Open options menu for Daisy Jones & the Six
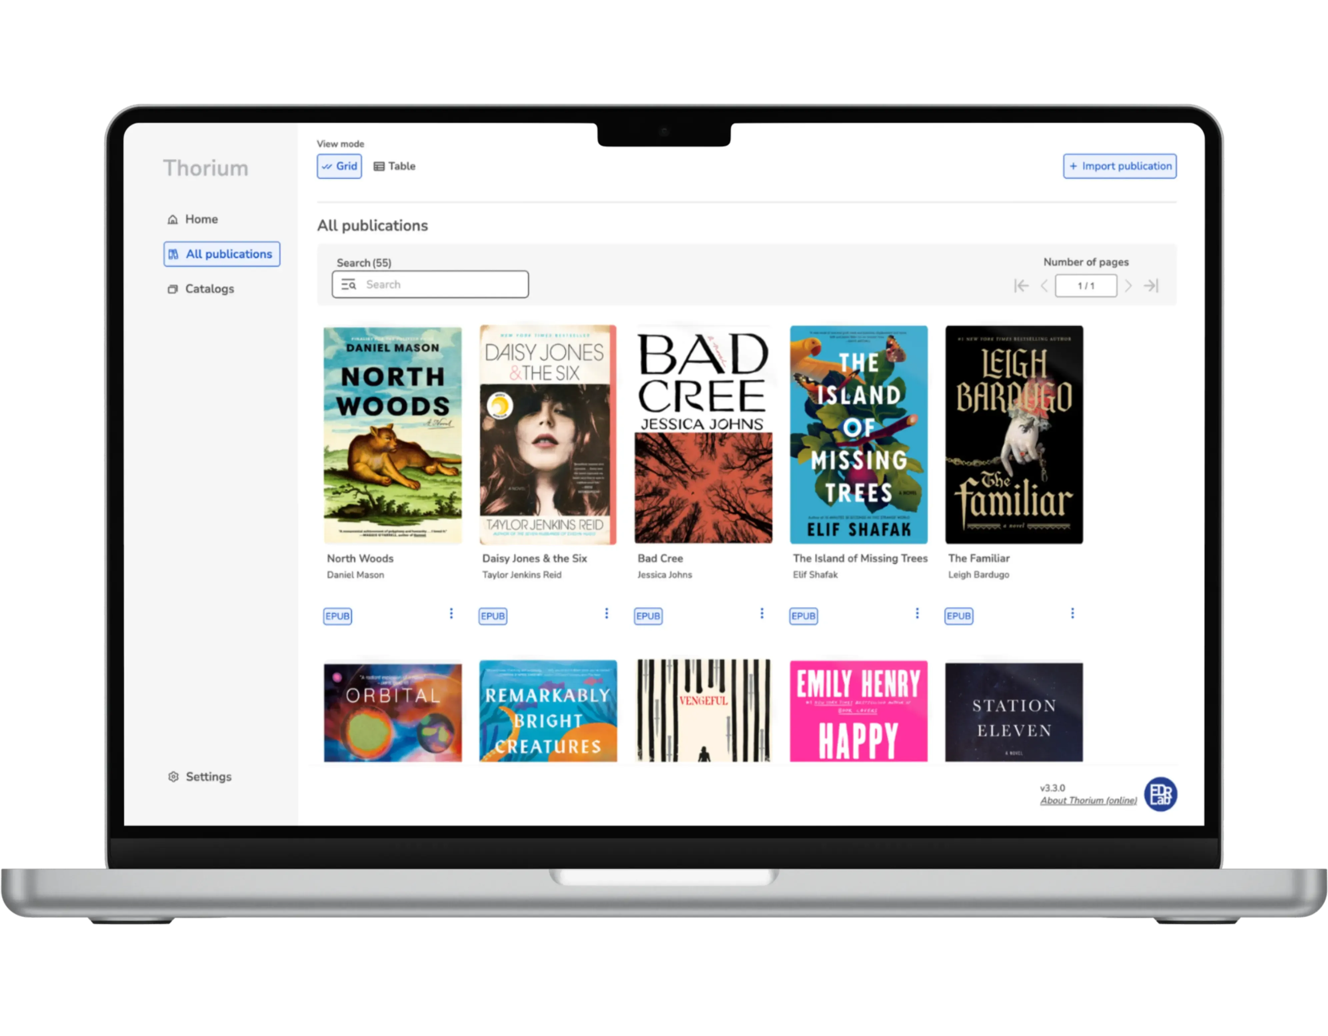Screen dimensions: 1328x1036 606,613
